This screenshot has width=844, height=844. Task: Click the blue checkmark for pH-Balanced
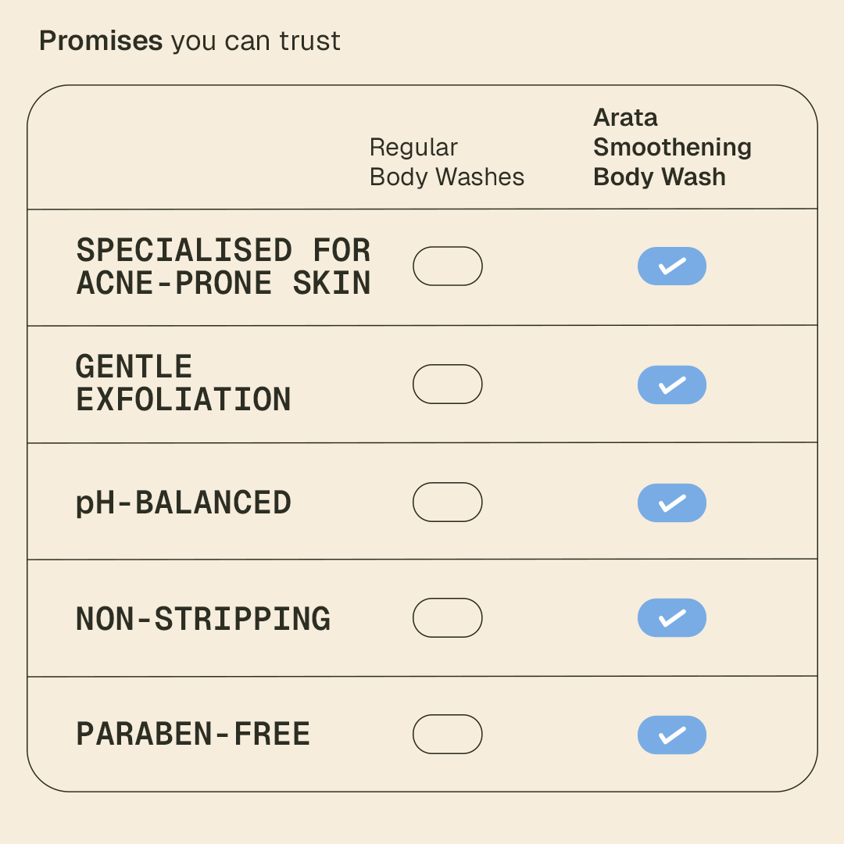(671, 502)
